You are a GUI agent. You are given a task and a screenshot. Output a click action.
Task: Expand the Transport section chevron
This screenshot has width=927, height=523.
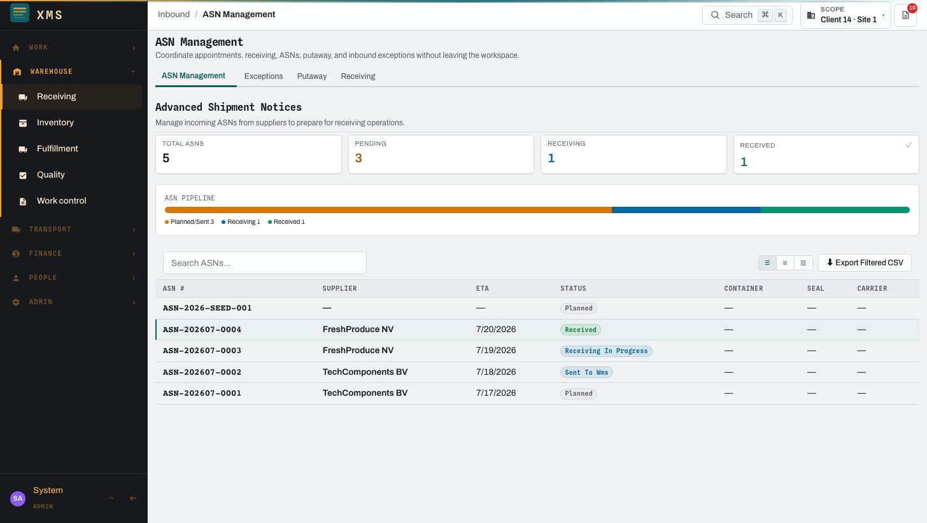[134, 229]
